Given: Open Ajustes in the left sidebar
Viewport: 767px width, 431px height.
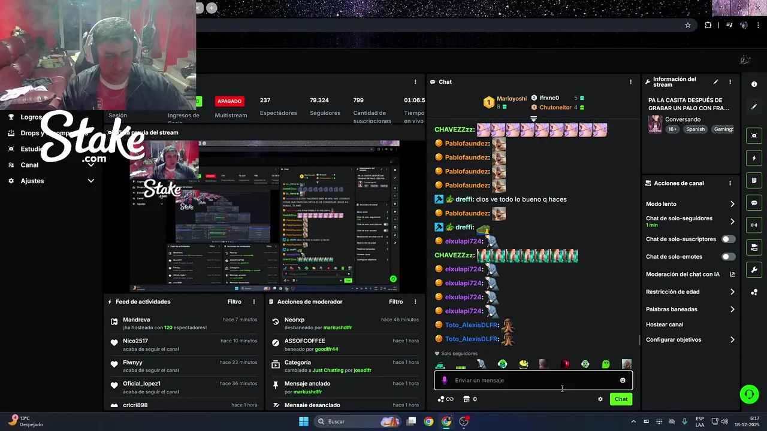Looking at the screenshot, I should [x=32, y=181].
